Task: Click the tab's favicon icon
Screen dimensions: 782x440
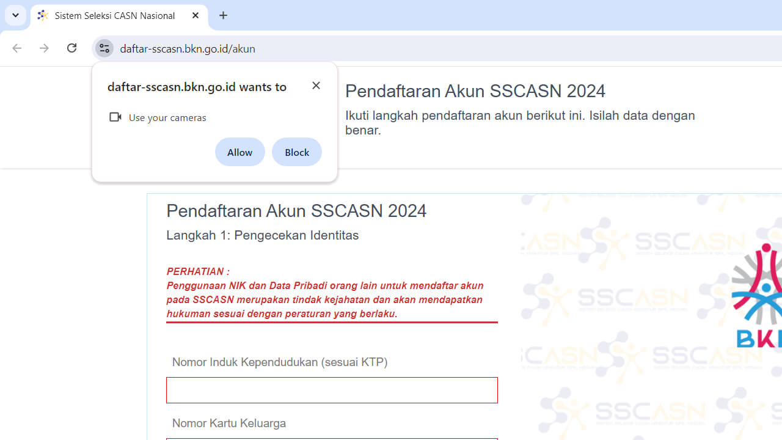Action: click(x=43, y=16)
